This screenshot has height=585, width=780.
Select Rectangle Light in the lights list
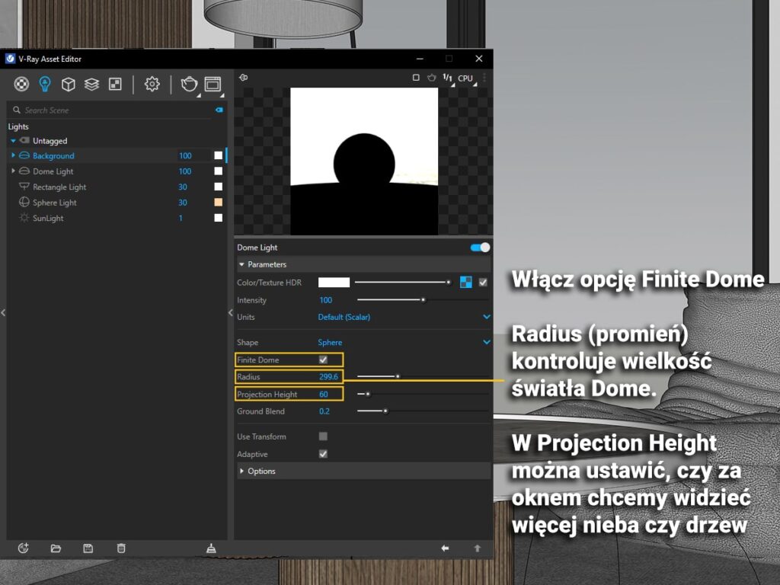59,187
